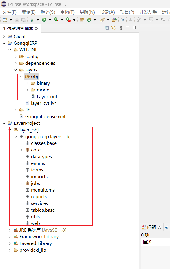Minimize the Package Explorer view
The image size is (170, 269).
[x=128, y=27]
